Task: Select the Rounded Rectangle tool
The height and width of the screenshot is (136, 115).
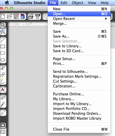Action: click(3, 53)
